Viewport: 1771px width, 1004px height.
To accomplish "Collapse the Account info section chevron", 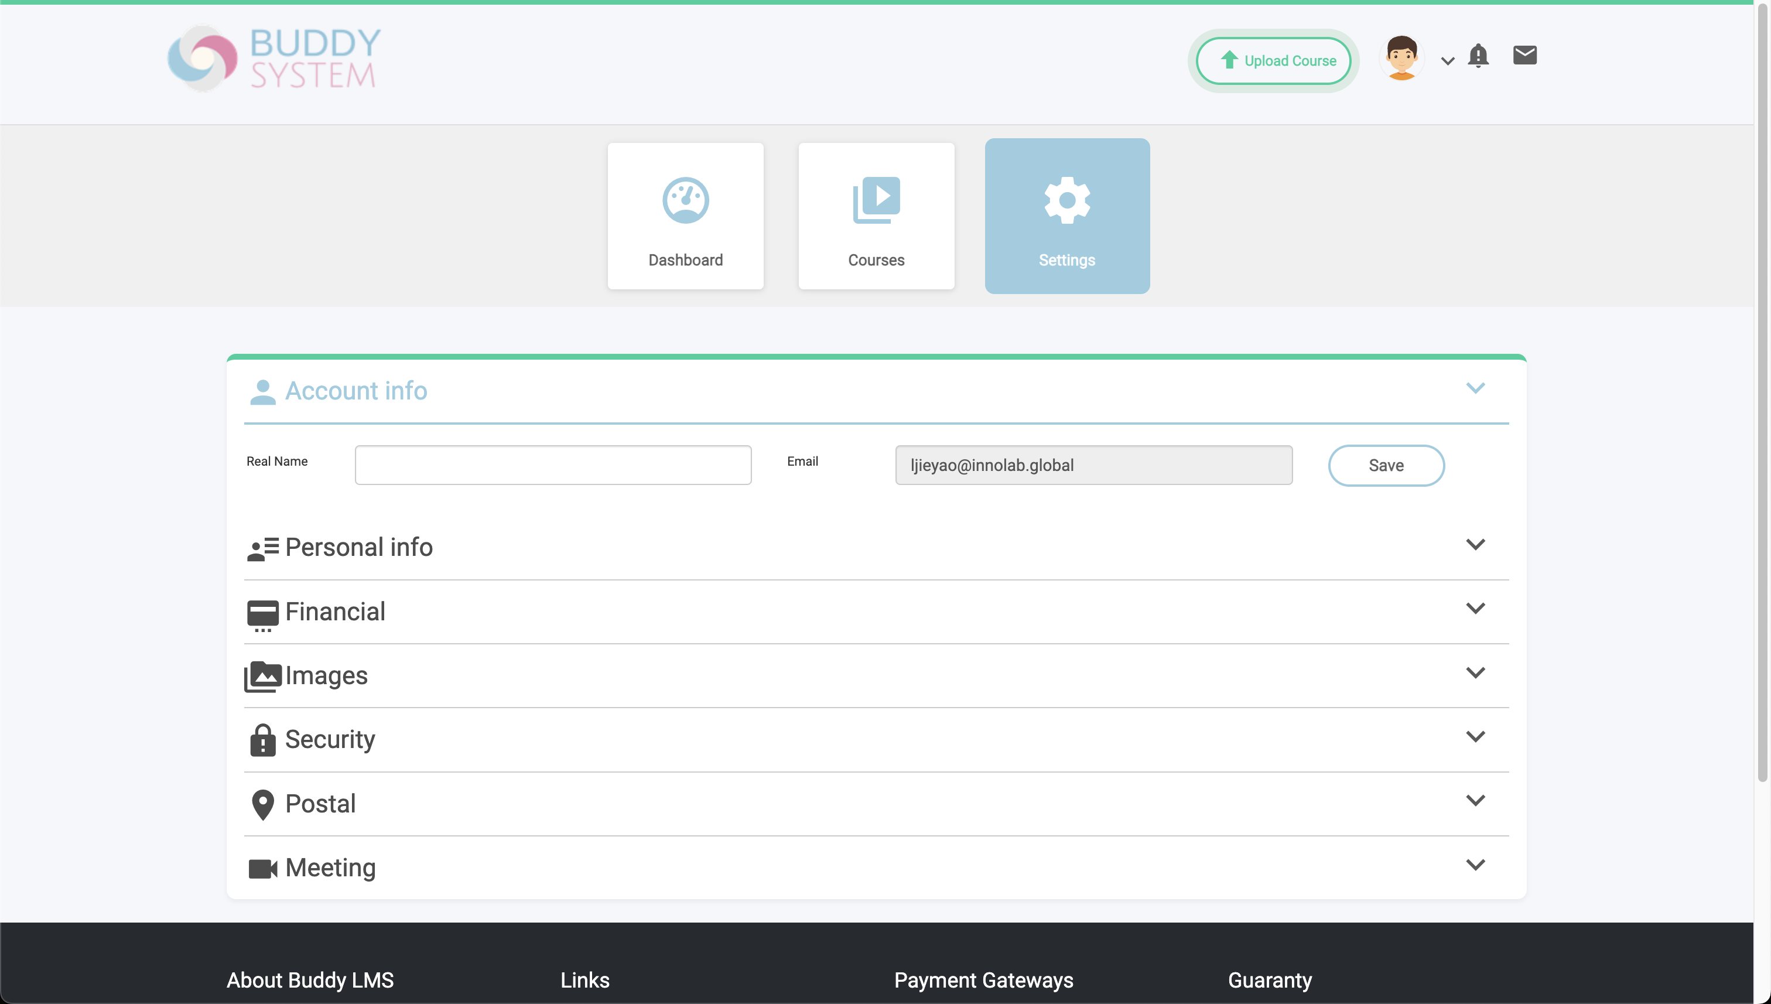I will 1475,388.
